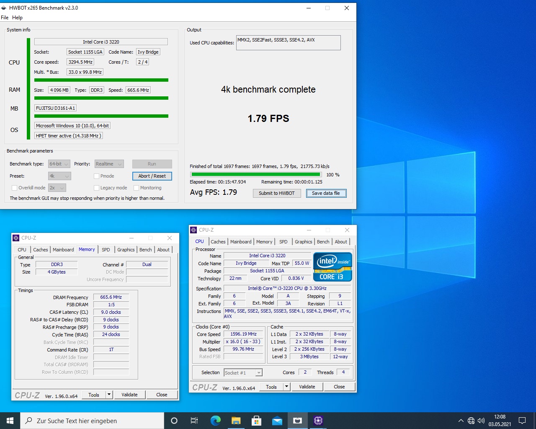Click the Level 3 cache 3 MBytes value
536x429 pixels.
click(309, 357)
